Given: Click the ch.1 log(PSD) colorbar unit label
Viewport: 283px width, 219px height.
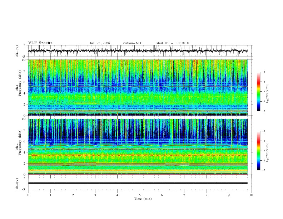Looking at the screenshot, I should (268, 93).
